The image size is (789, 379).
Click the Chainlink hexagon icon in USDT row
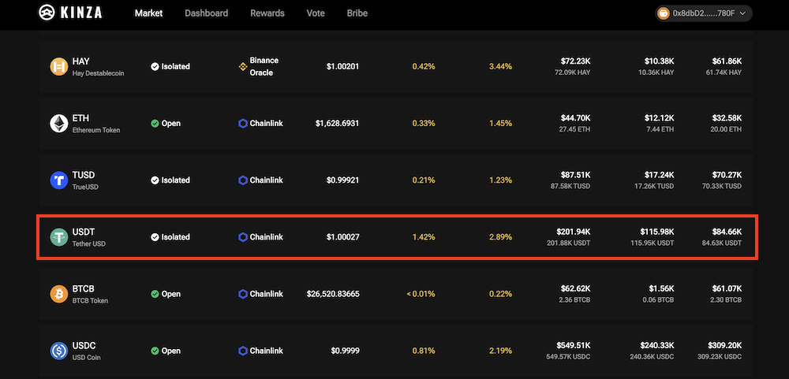click(x=242, y=236)
